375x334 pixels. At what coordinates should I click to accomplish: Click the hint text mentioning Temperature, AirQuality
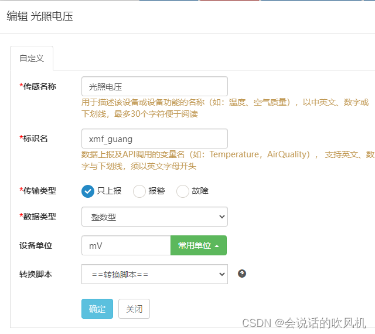228,160
